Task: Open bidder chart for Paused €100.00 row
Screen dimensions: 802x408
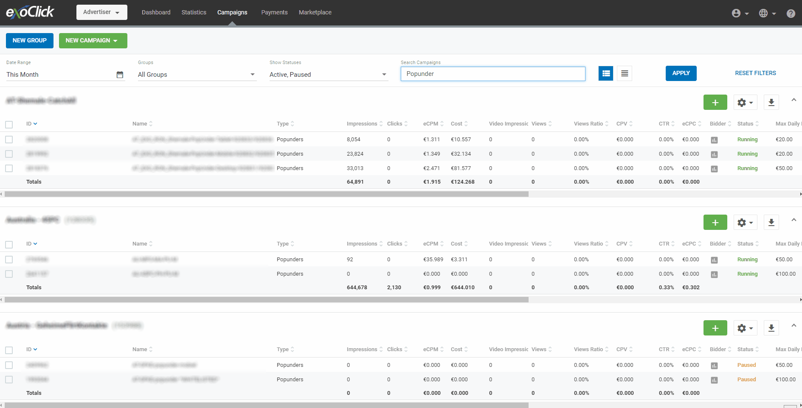Action: pyautogui.click(x=714, y=380)
